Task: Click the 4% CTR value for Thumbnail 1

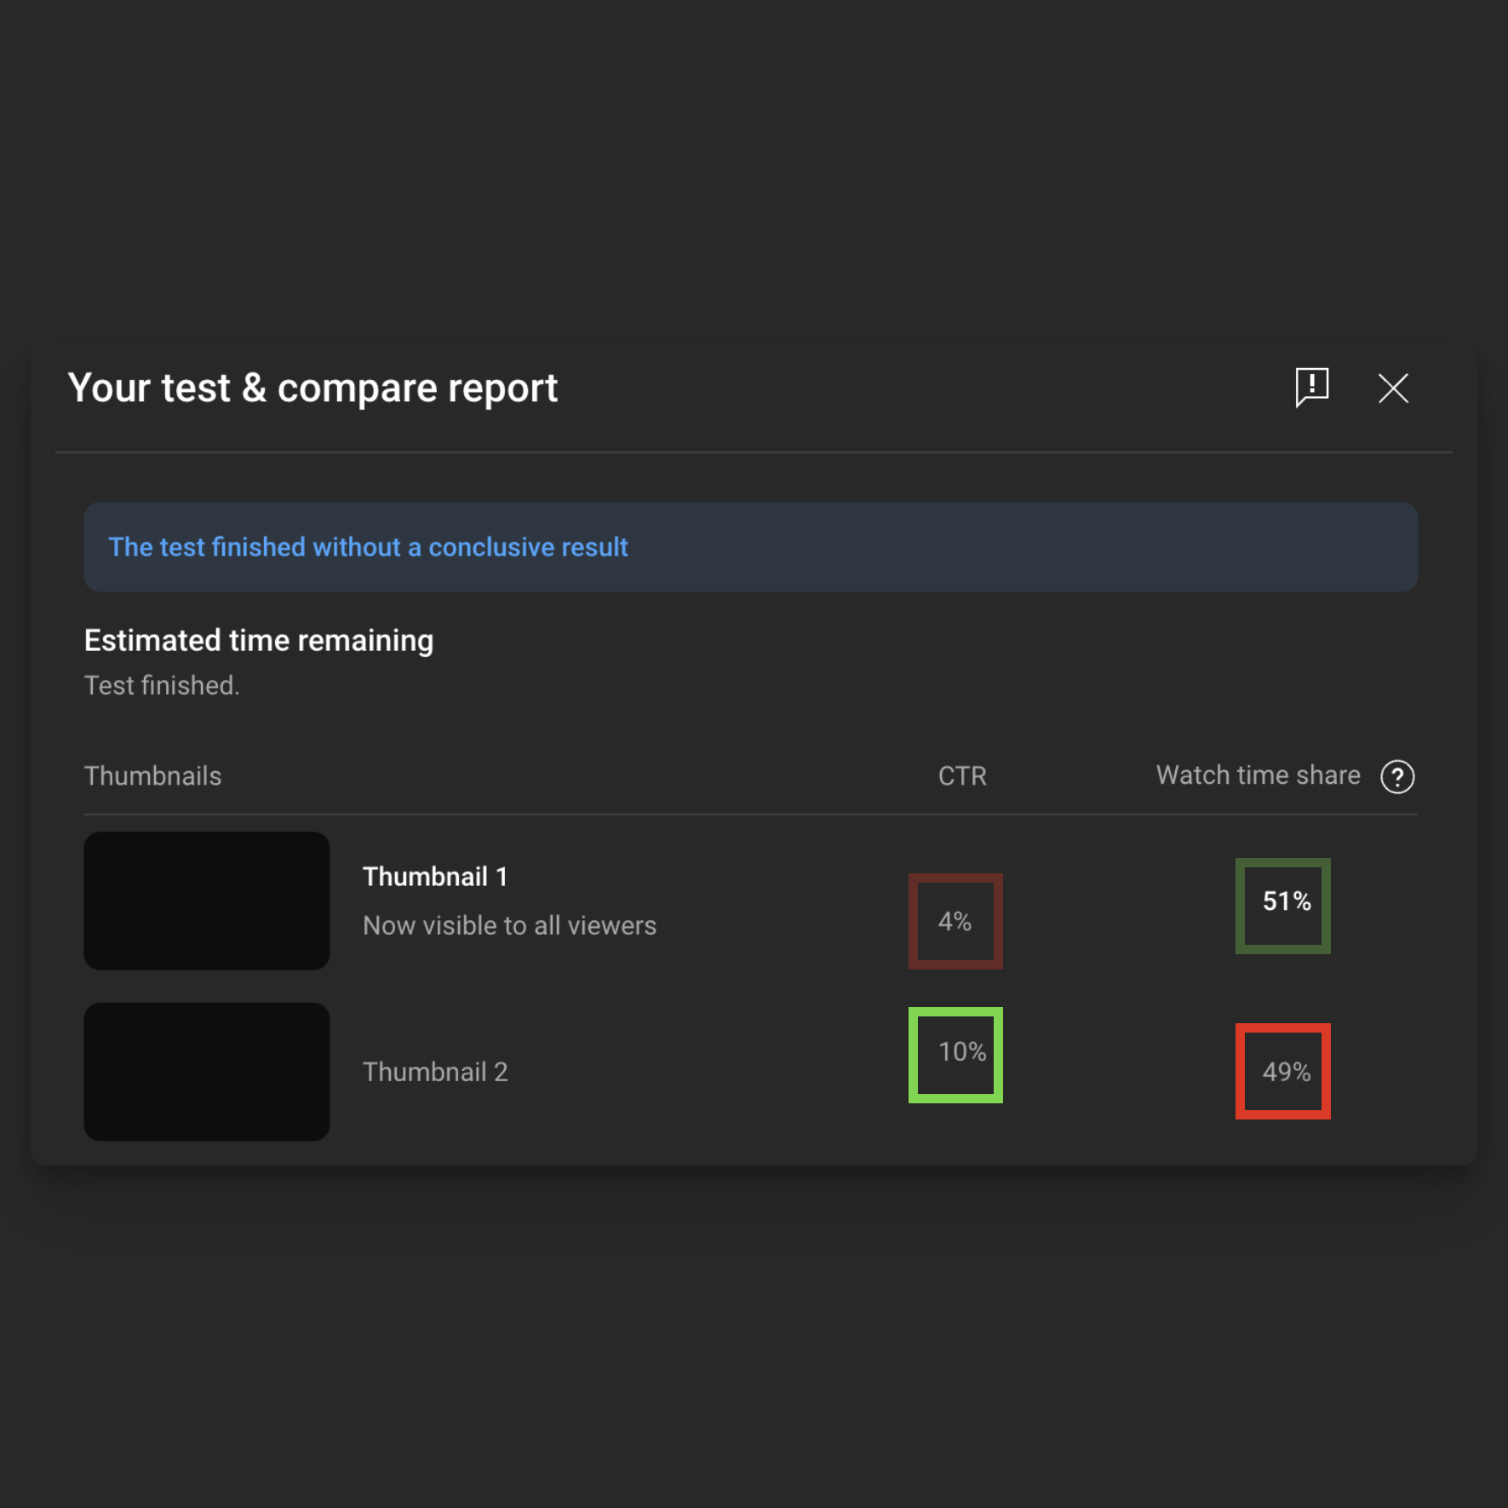Action: point(955,921)
